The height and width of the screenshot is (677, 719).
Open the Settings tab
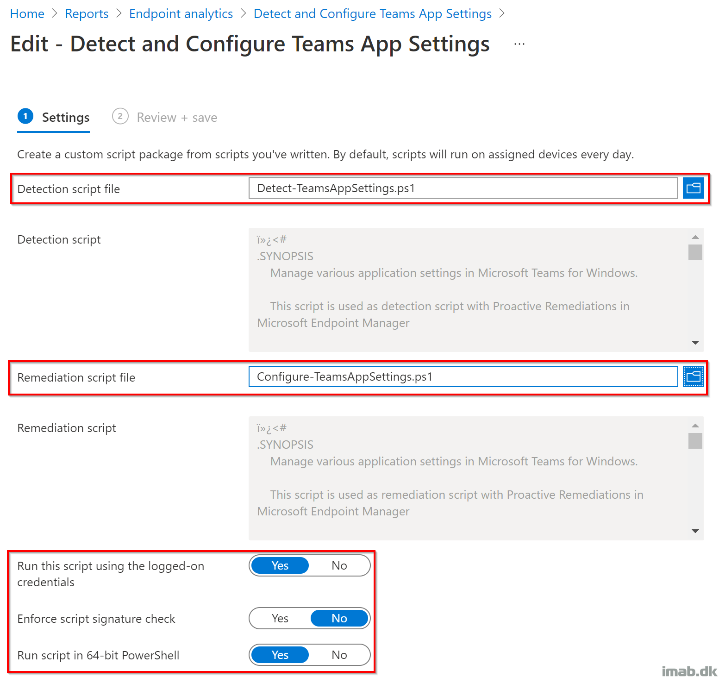point(54,118)
